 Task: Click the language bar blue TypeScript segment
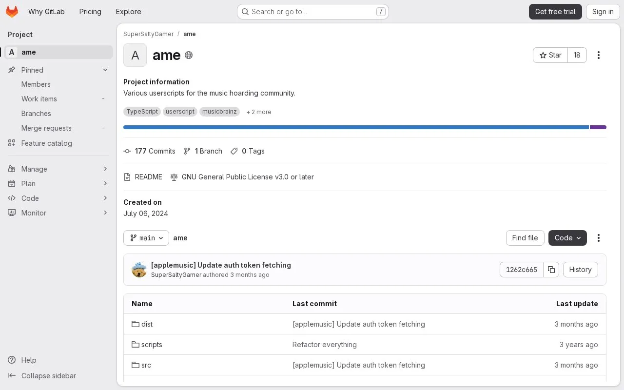click(x=356, y=127)
